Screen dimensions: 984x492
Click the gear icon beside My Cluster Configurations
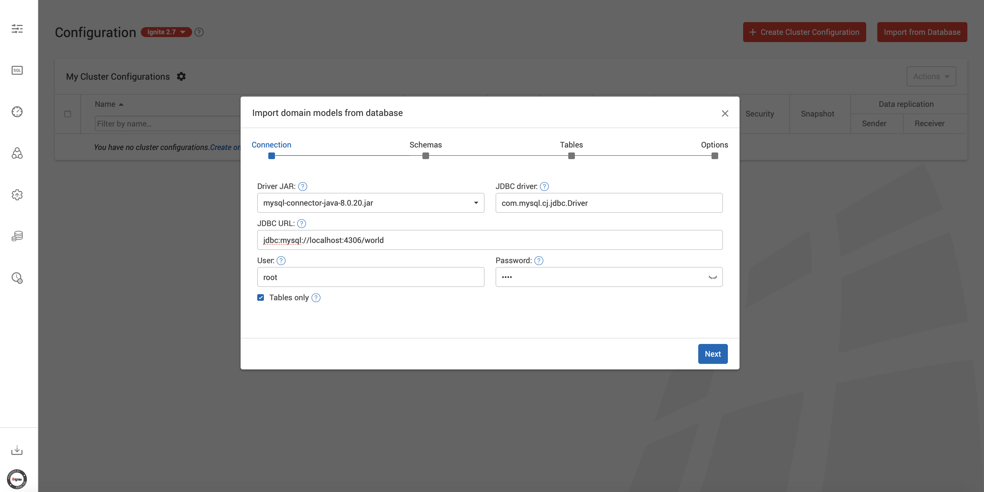coord(181,77)
